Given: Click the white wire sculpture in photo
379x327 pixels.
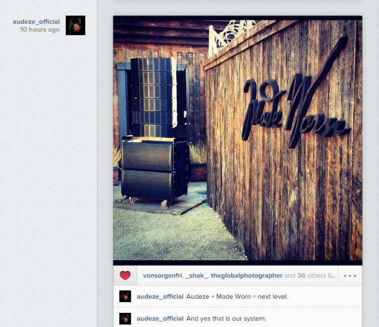Looking at the screenshot, I should pos(229,36).
